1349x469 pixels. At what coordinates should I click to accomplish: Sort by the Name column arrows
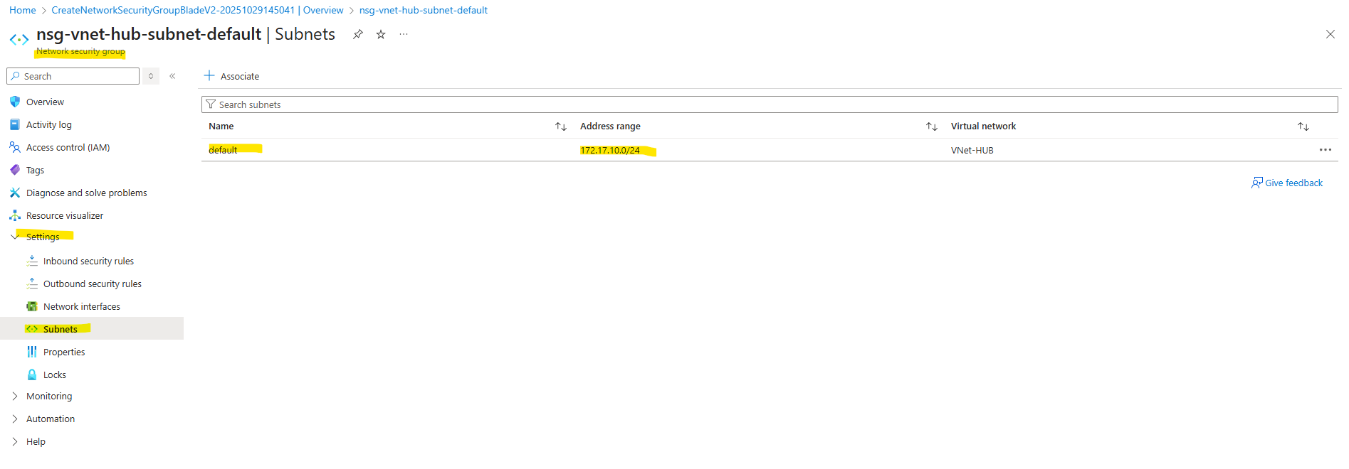click(x=561, y=126)
